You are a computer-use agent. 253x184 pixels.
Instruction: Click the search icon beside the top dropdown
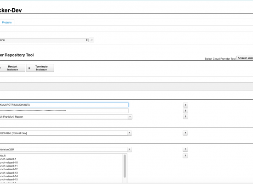tap(92, 40)
